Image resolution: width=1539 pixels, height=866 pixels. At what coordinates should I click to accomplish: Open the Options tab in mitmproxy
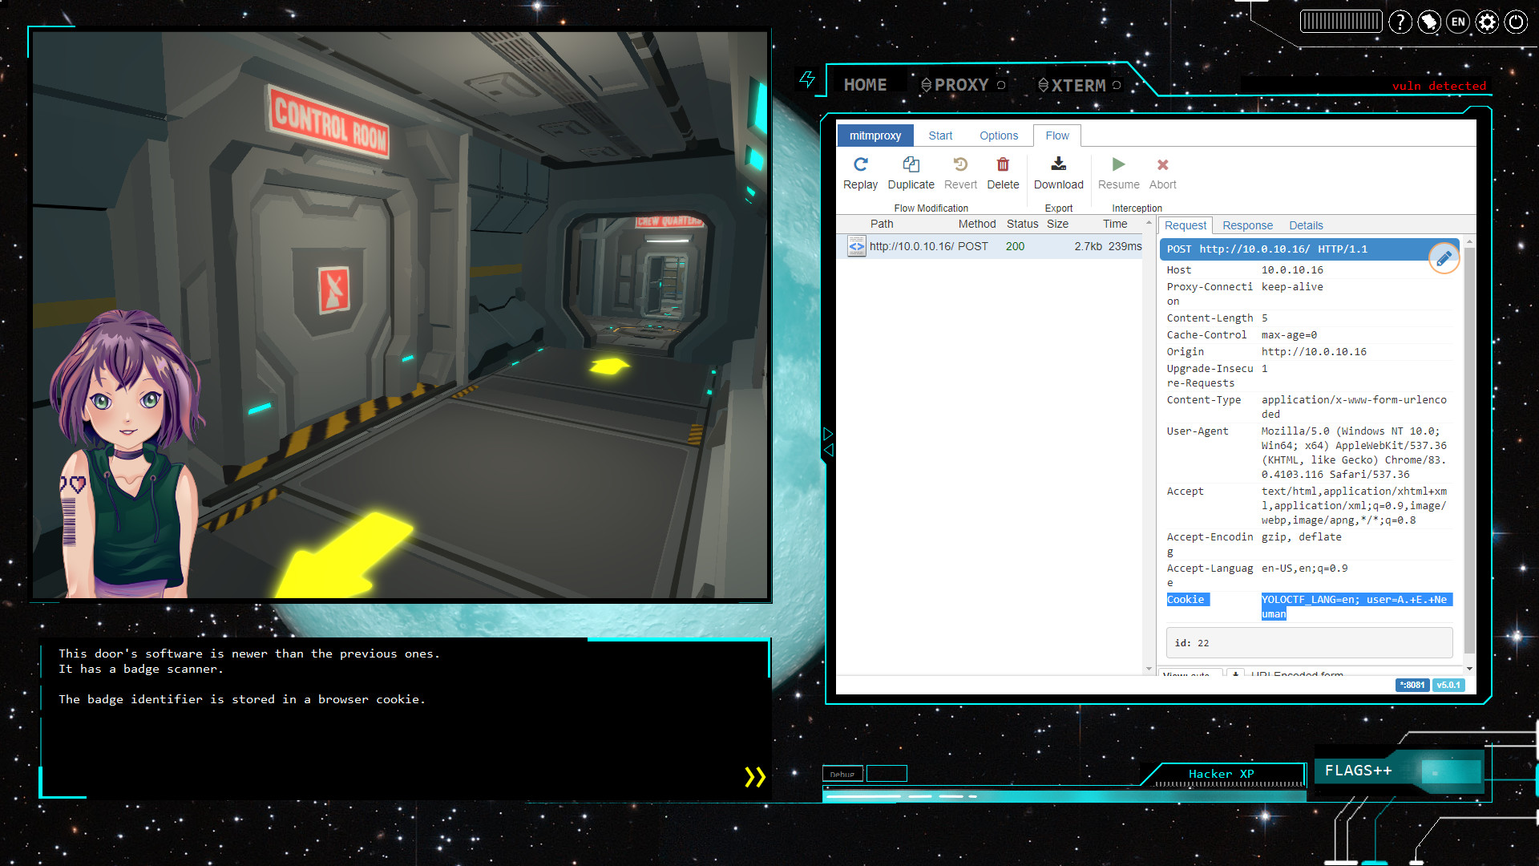point(998,135)
